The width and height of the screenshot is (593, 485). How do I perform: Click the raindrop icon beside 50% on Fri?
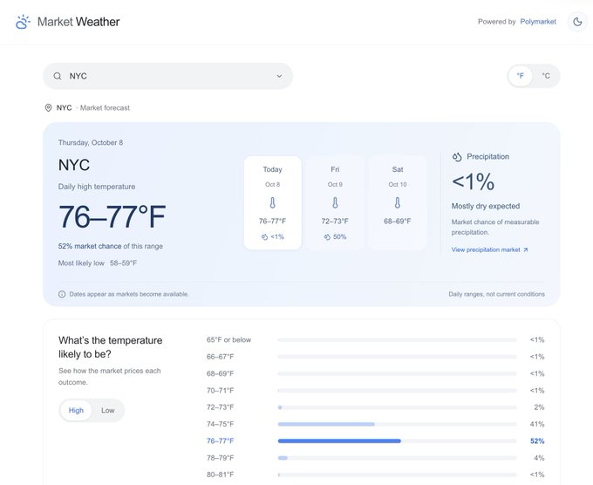(x=327, y=236)
